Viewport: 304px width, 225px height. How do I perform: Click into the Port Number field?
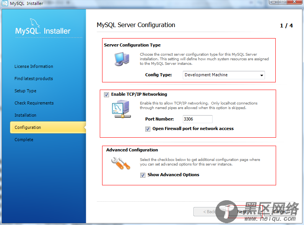(198, 119)
